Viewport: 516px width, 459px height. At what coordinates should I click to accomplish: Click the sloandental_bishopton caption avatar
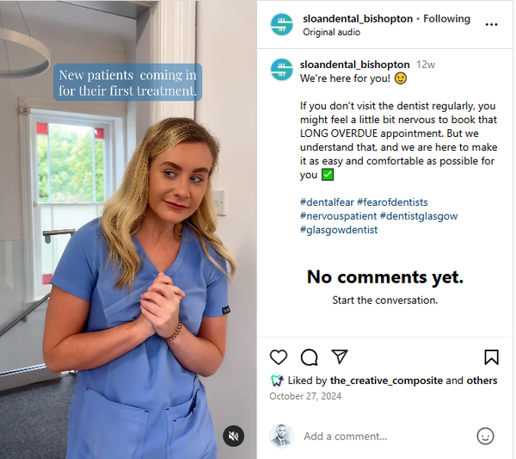pos(281,70)
